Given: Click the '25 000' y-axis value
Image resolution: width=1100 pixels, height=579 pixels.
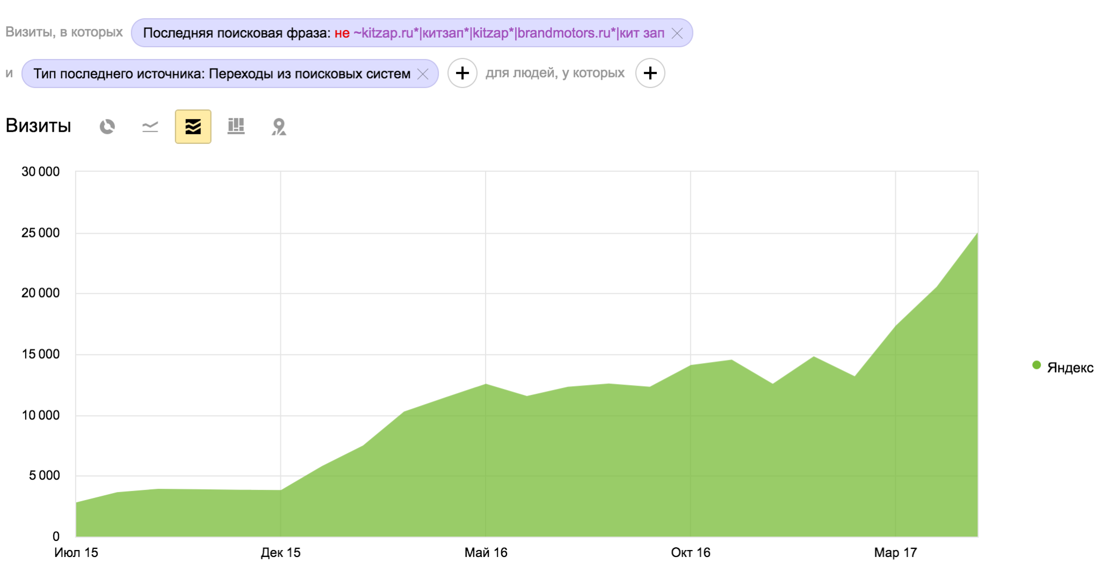Looking at the screenshot, I should [40, 233].
